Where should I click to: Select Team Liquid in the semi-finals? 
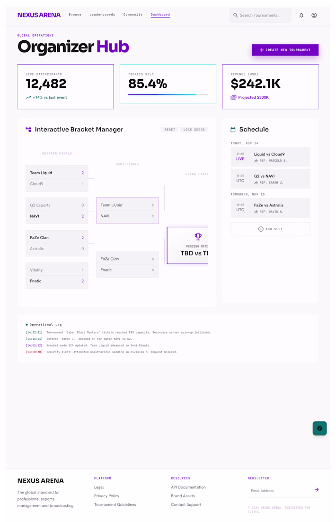coord(127,205)
